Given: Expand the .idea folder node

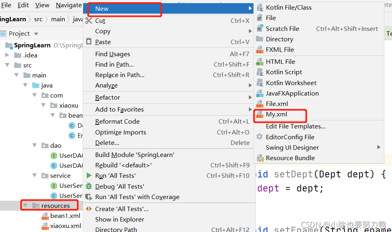Looking at the screenshot, I should click(x=7, y=55).
